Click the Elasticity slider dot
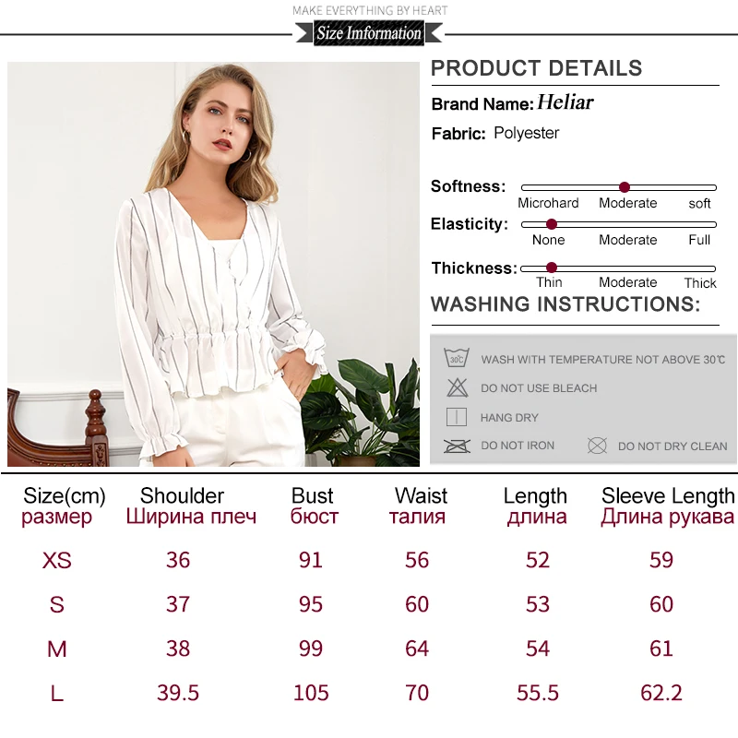This screenshot has width=738, height=738. [552, 224]
